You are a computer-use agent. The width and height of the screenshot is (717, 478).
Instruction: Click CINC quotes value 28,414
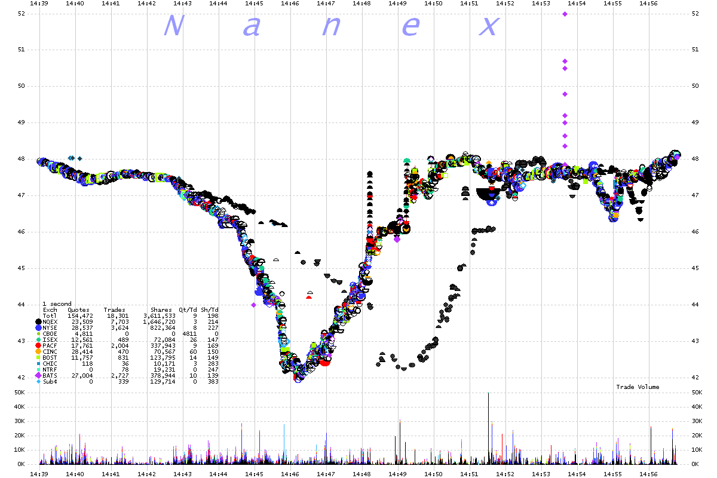click(82, 351)
